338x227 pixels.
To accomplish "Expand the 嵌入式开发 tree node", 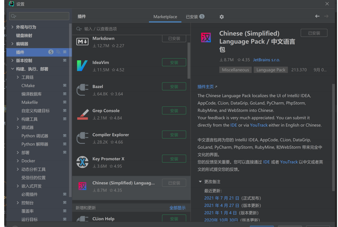I will (x=18, y=186).
